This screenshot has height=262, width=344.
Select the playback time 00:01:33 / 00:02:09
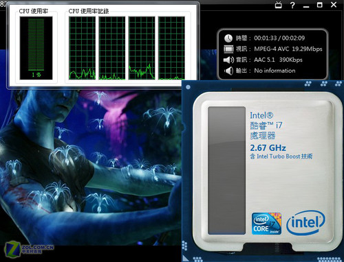279,38
